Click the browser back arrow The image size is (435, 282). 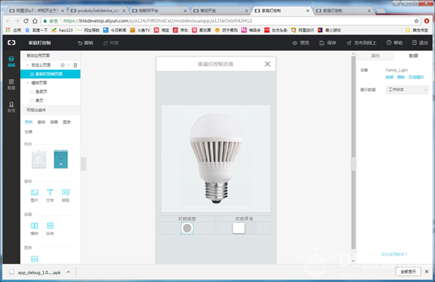[x=9, y=20]
